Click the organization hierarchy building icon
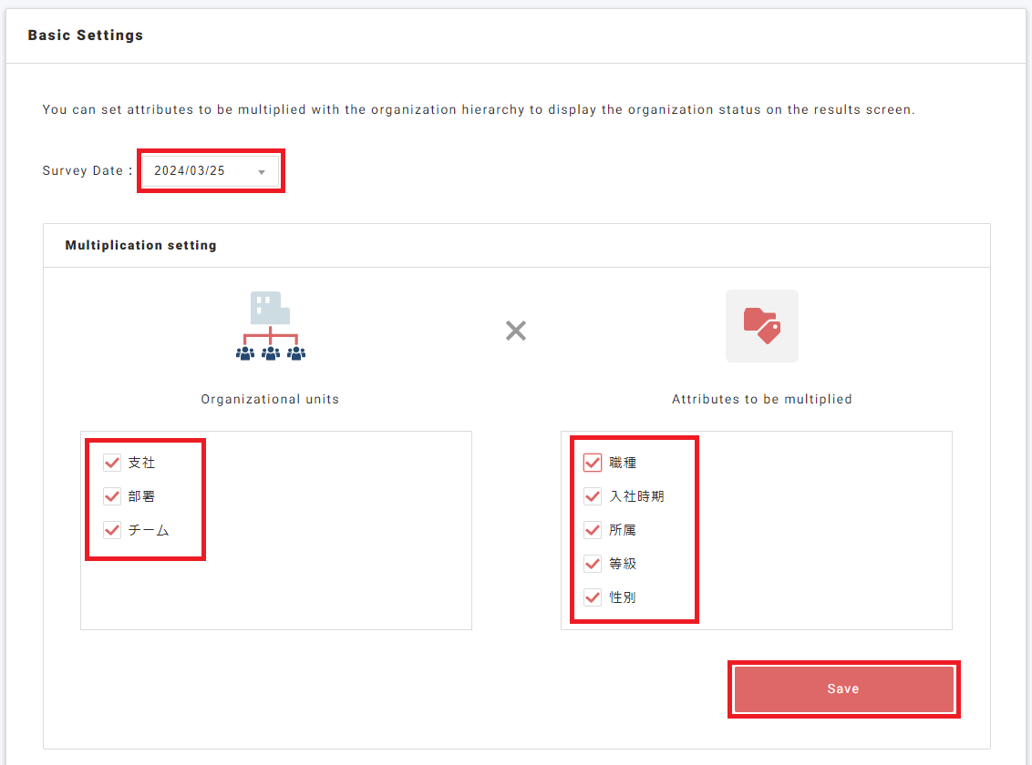The height and width of the screenshot is (765, 1032). pyautogui.click(x=271, y=327)
